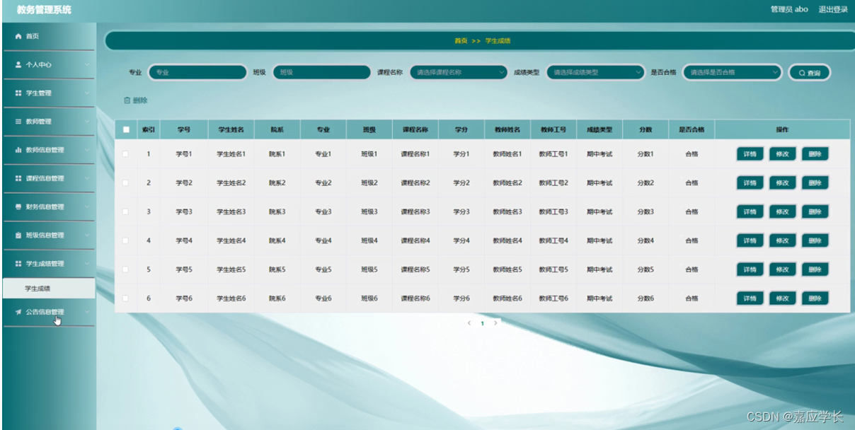Expand the 个人中心 chevron
This screenshot has width=855, height=430.
(86, 64)
